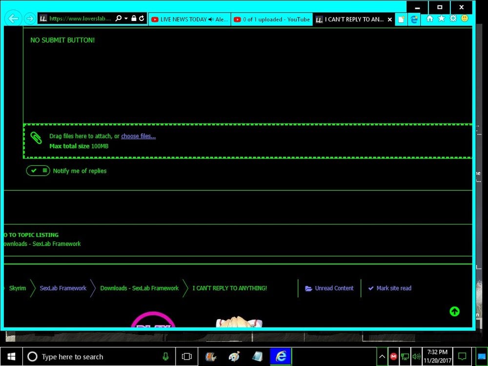Image resolution: width=488 pixels, height=366 pixels.
Task: Open the volume speaker tray icon
Action: (416, 357)
